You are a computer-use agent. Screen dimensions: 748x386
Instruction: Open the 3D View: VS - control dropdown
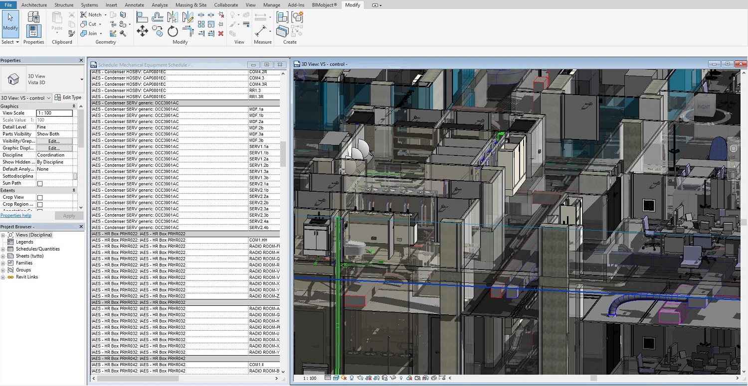[25, 98]
